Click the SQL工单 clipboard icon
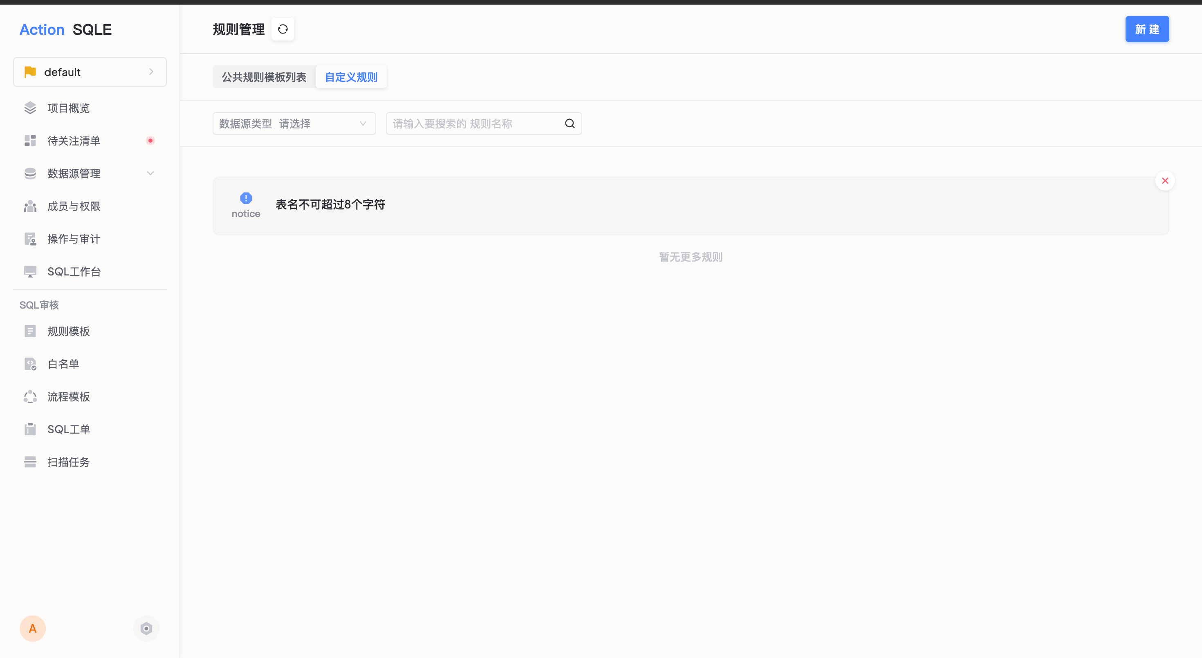 [x=30, y=429]
